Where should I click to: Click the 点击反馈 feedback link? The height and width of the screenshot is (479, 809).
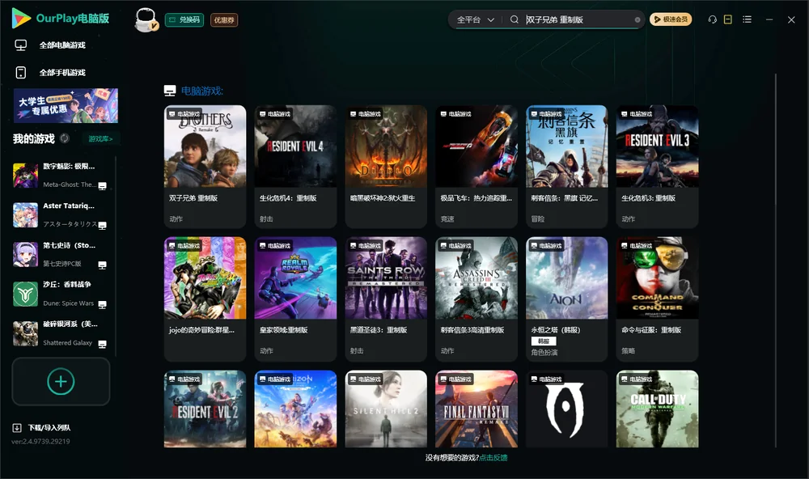coord(493,457)
